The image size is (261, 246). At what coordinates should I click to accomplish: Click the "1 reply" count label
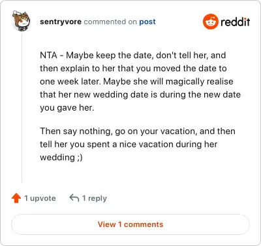95,198
